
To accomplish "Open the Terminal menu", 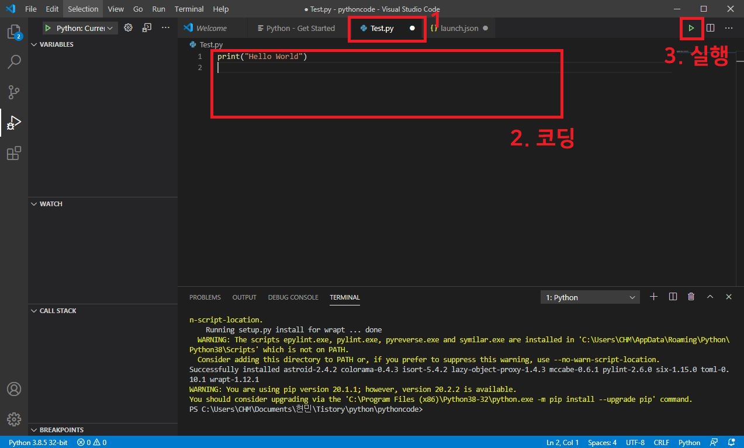I will pyautogui.click(x=189, y=9).
